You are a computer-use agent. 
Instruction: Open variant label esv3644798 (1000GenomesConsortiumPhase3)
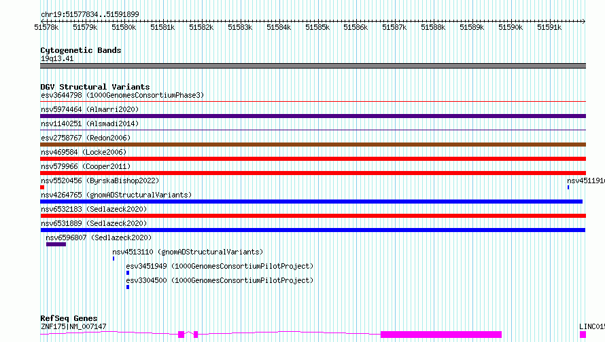click(122, 95)
